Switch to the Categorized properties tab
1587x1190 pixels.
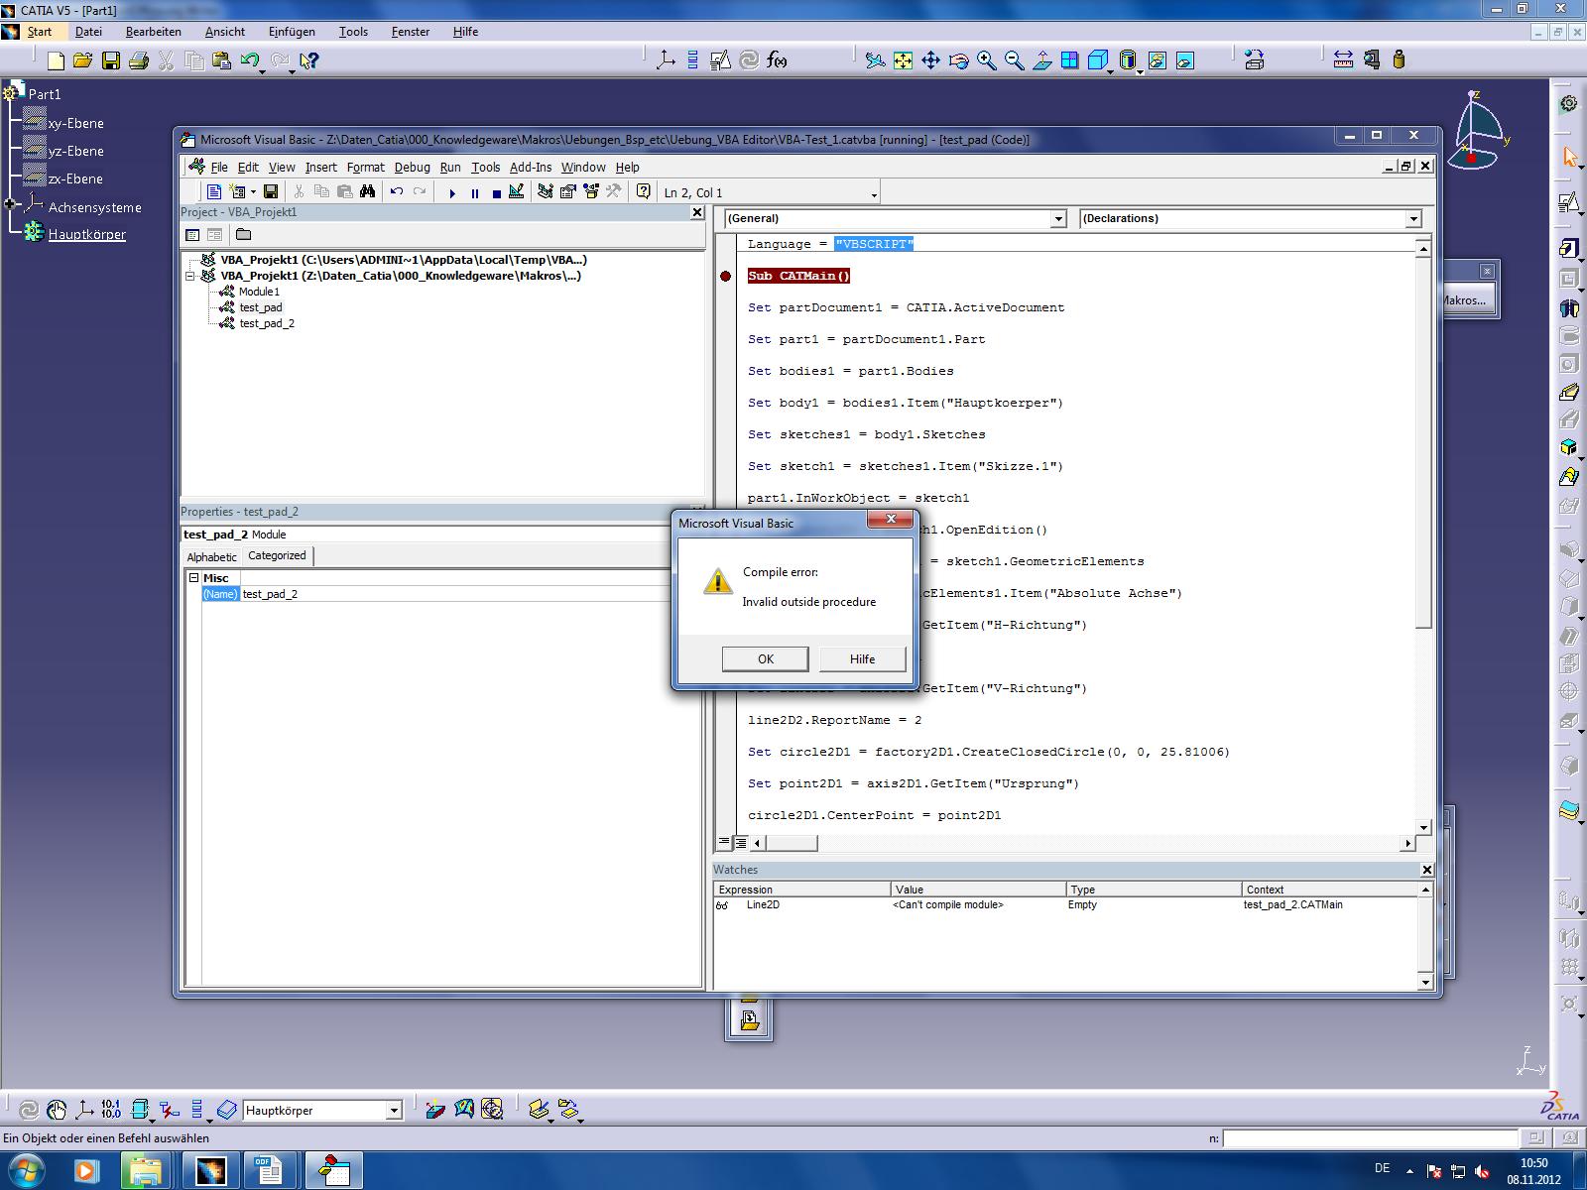(277, 555)
